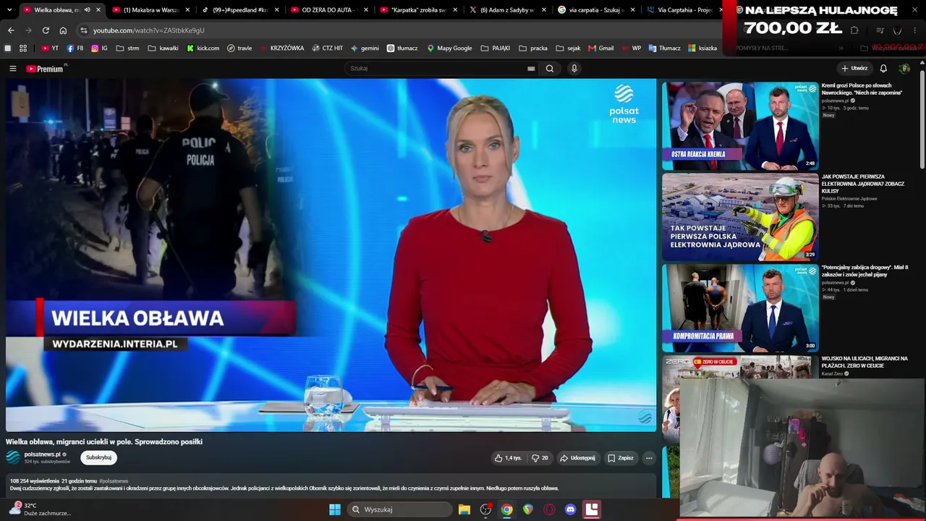Open the KRZYŻÓWKA bookmark
Screen dimensions: 926x521
click(282, 48)
